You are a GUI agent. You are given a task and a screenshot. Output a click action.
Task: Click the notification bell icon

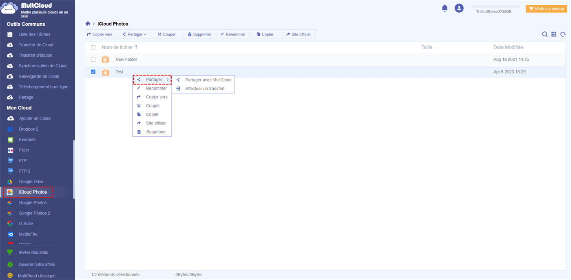click(x=445, y=8)
